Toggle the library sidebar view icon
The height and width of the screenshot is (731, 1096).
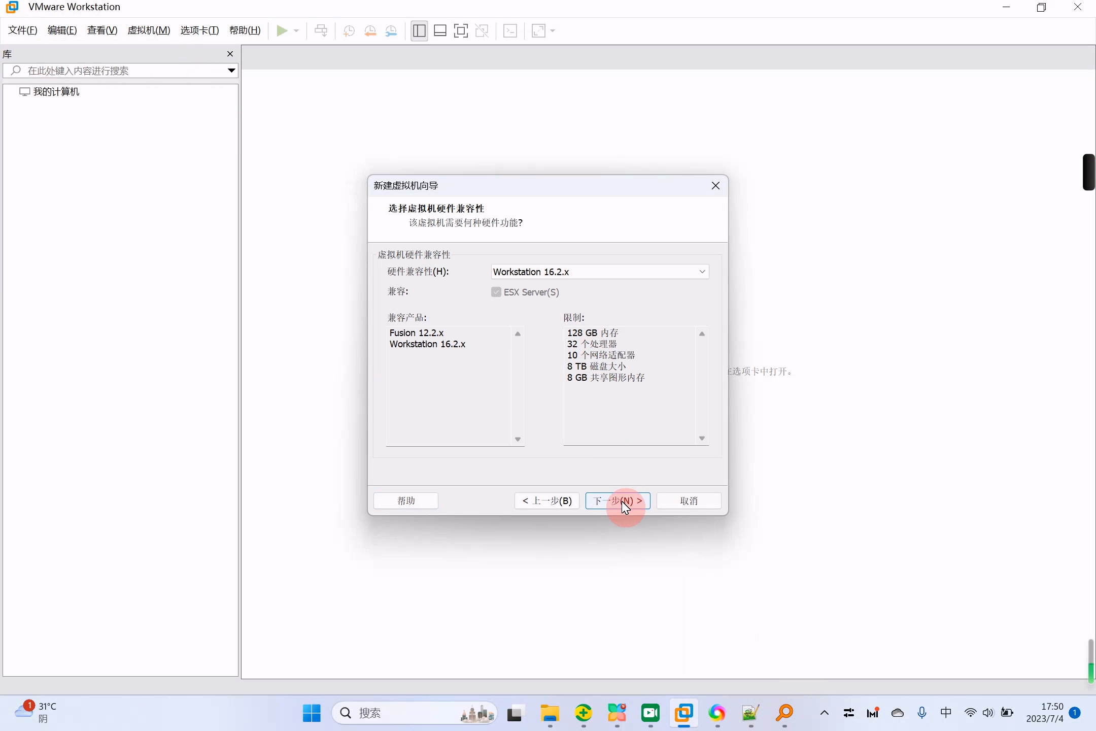419,31
